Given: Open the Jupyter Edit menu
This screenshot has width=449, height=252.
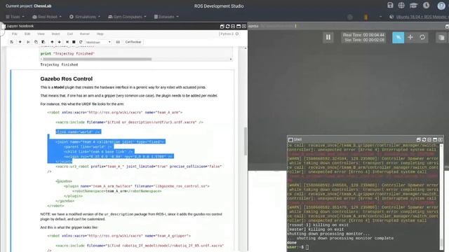Looking at the screenshot, I should (x=27, y=34).
